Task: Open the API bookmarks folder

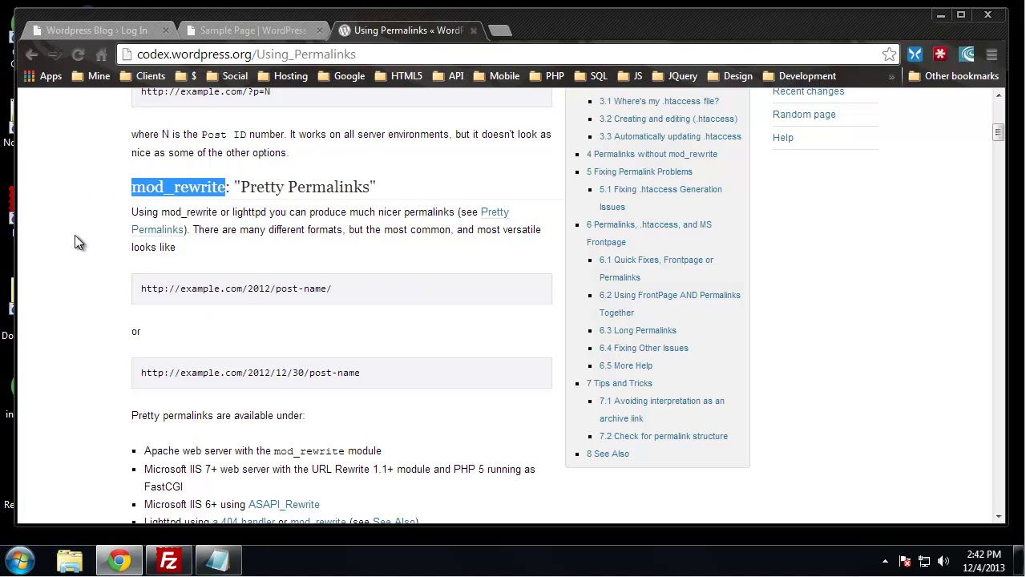Action: tap(448, 76)
